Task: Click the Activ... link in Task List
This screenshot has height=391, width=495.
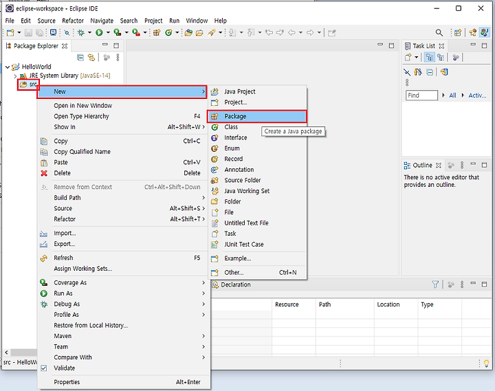Action: coord(477,96)
